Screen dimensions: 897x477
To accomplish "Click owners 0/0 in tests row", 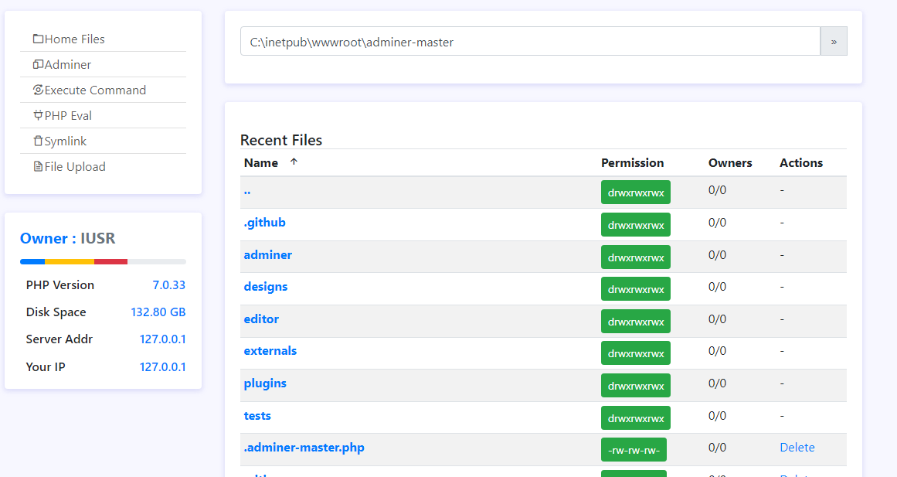I will (717, 416).
